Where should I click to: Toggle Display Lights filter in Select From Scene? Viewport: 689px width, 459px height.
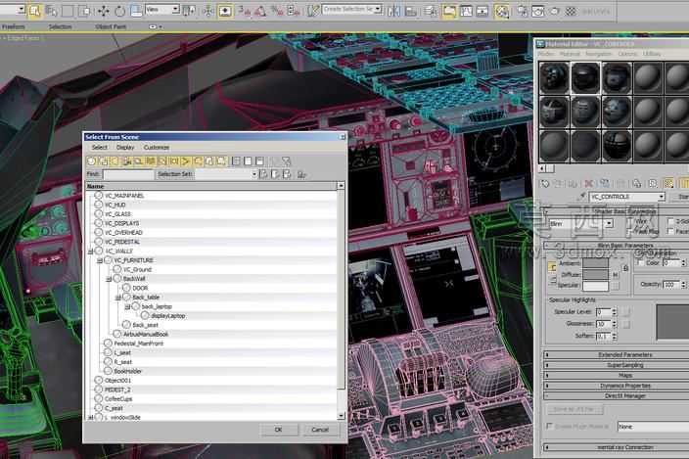pos(115,161)
